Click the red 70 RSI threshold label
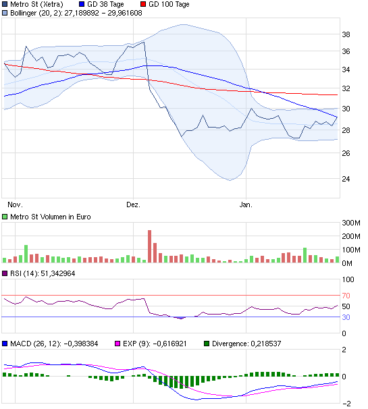This screenshot has height=409, width=368. pos(346,296)
